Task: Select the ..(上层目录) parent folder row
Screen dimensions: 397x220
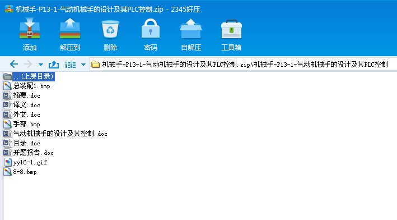Action: click(x=29, y=76)
